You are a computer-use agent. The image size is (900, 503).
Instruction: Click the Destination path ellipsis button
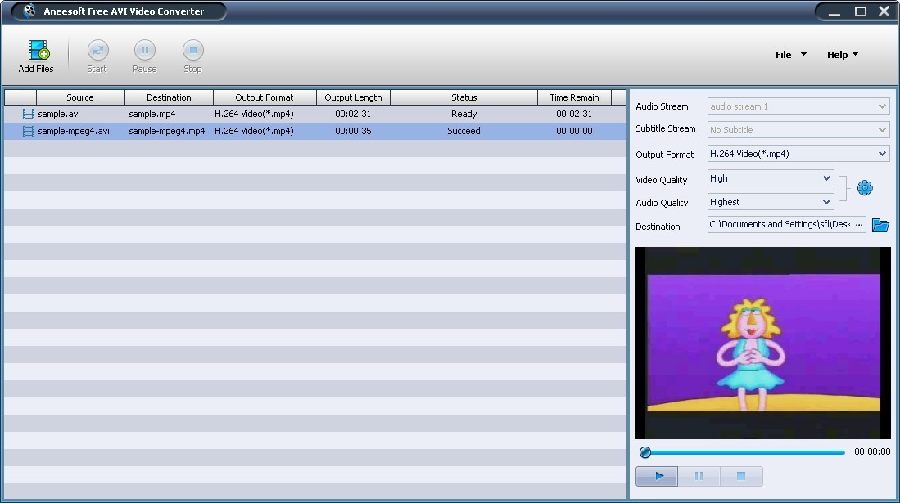click(859, 224)
